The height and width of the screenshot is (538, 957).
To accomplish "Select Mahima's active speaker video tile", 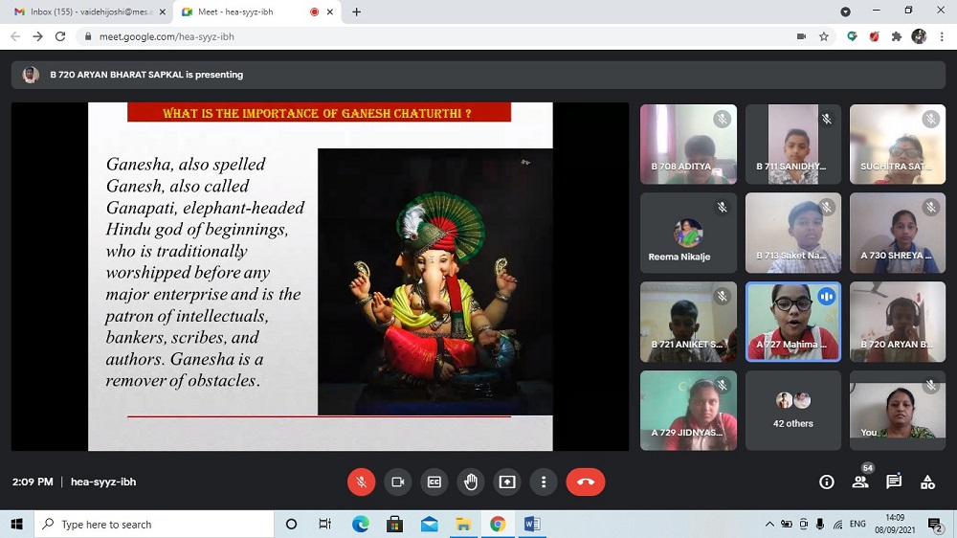I will click(x=792, y=322).
